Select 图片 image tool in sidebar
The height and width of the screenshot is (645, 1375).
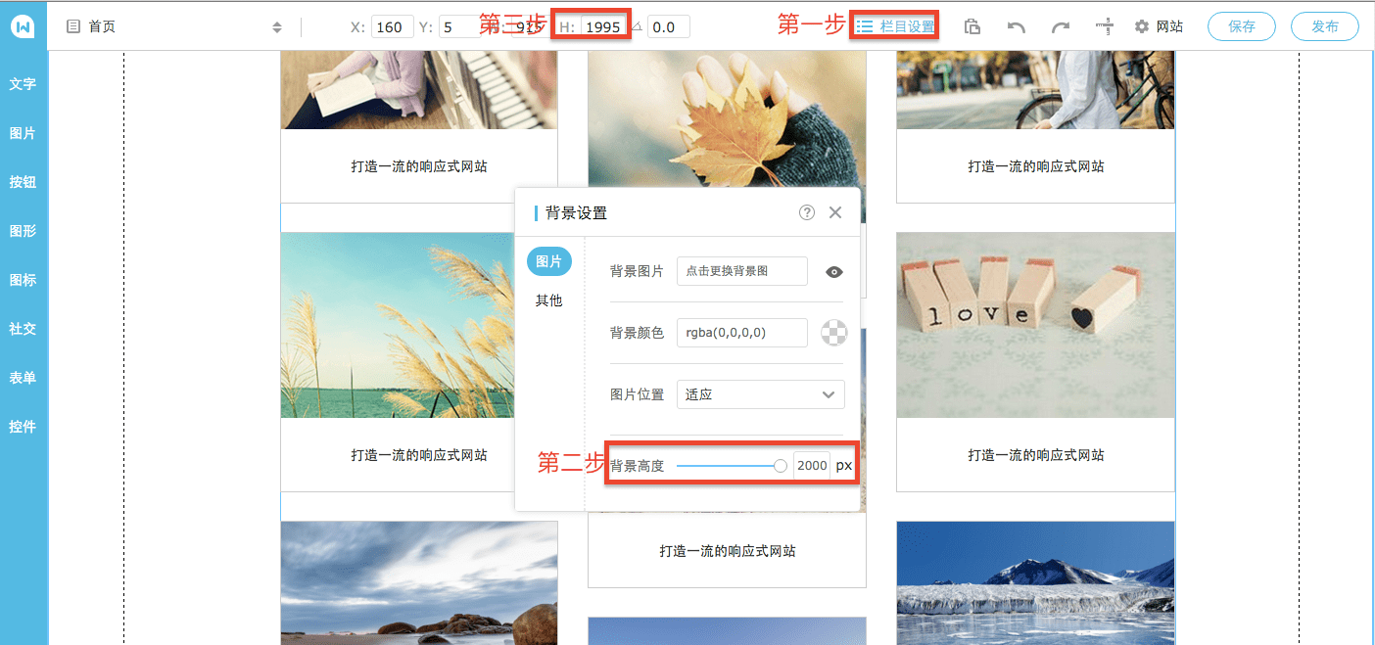pos(23,133)
